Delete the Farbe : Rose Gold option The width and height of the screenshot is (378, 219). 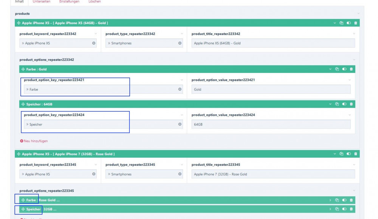click(x=351, y=200)
